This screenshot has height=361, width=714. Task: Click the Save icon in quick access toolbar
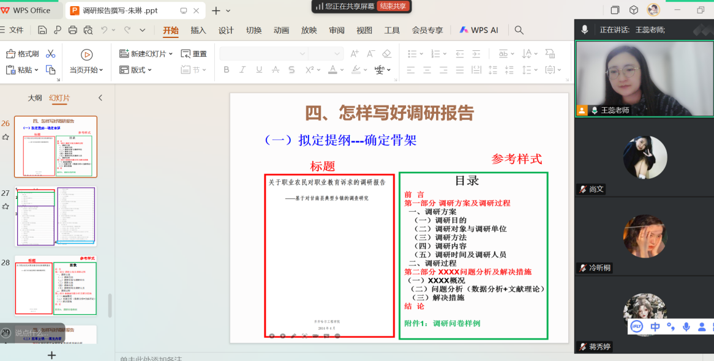pos(42,30)
